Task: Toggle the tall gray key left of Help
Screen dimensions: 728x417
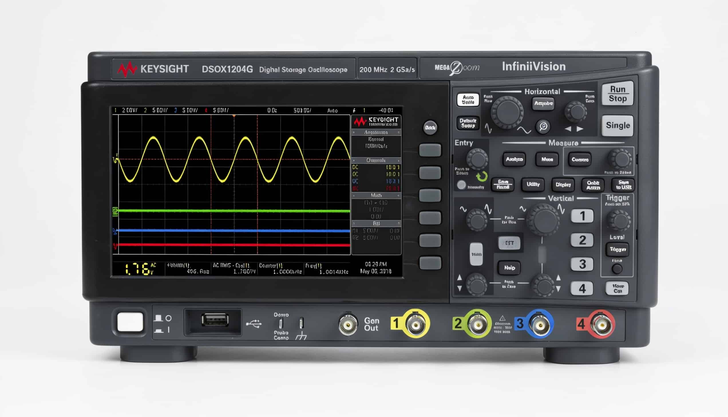Action: [x=476, y=254]
